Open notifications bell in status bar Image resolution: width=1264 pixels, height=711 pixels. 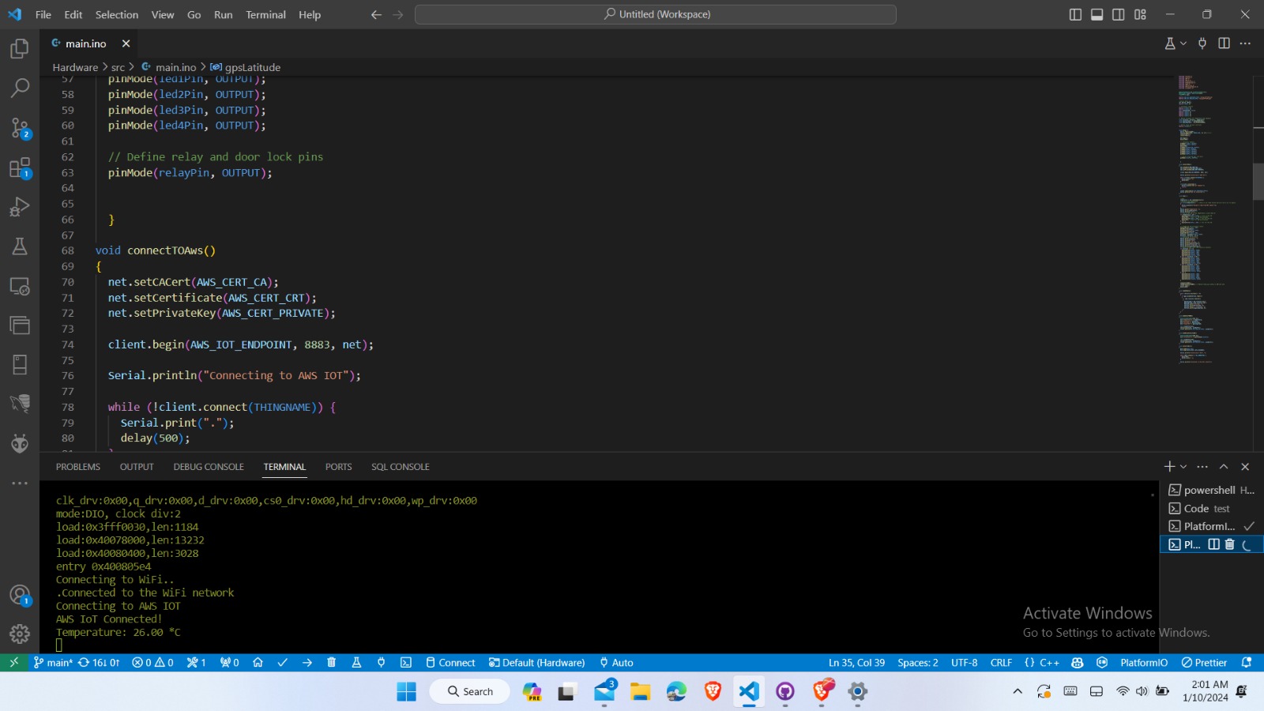1247,663
